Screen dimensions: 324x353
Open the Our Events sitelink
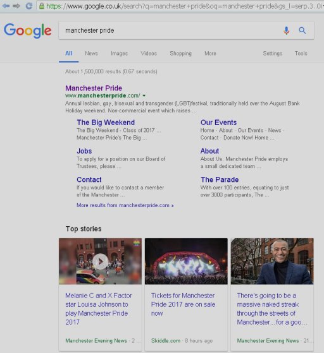[218, 123]
